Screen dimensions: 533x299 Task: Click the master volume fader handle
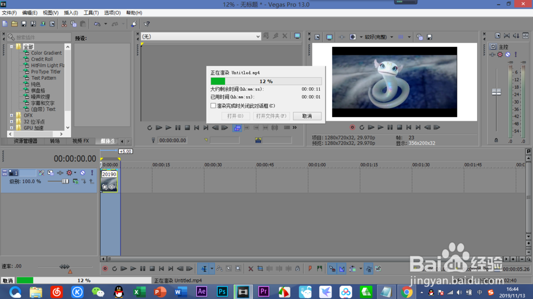[x=496, y=92]
